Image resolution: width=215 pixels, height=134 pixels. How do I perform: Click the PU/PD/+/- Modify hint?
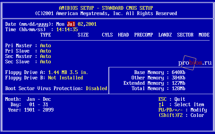(183, 110)
